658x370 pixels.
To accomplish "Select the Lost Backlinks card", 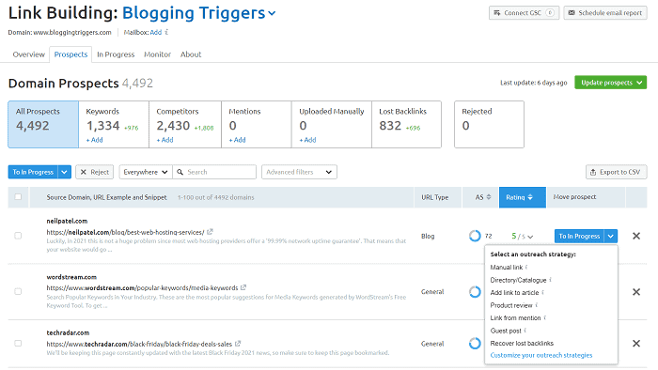I will tap(406, 124).
